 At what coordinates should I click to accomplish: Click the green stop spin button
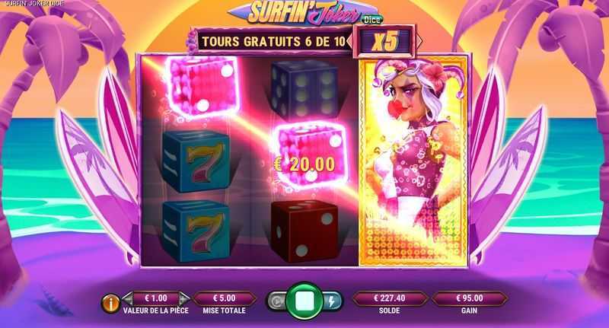(304, 301)
